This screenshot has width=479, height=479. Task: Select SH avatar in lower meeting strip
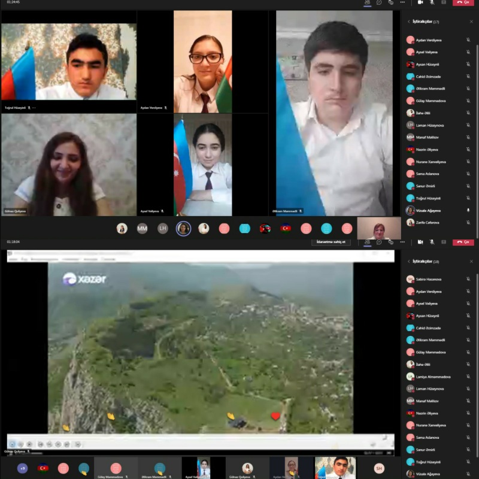pyautogui.click(x=379, y=468)
